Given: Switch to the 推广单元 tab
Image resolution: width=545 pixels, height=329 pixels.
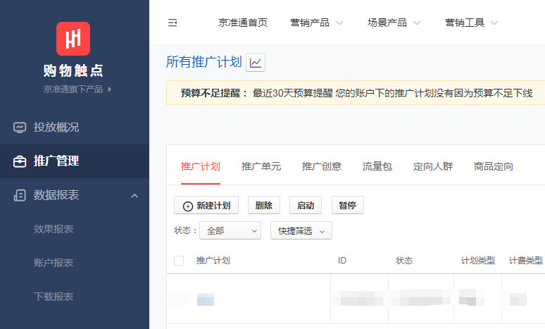Looking at the screenshot, I should pos(261,167).
